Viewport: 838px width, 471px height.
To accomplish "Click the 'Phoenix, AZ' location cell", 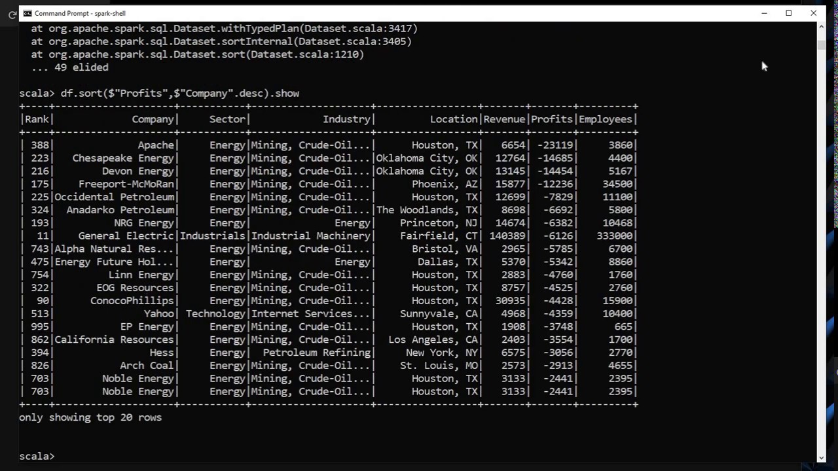I will 445,184.
